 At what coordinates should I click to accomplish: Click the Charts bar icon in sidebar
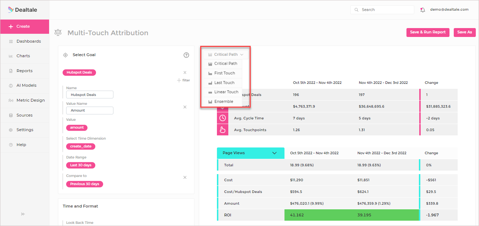click(x=11, y=56)
